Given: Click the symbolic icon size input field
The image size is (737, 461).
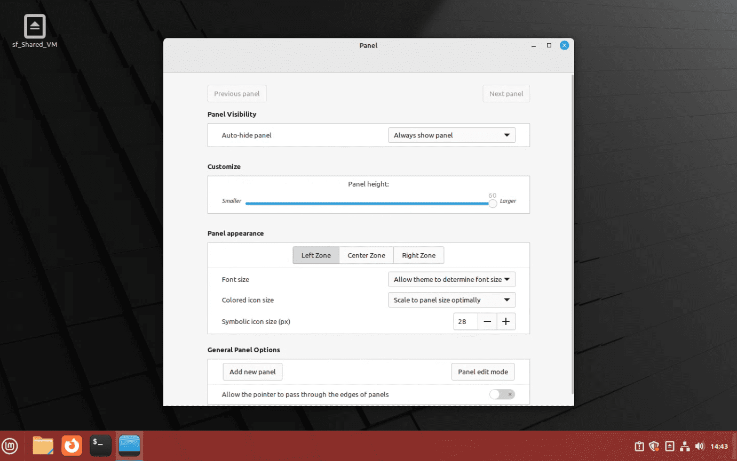Looking at the screenshot, I should pyautogui.click(x=465, y=321).
